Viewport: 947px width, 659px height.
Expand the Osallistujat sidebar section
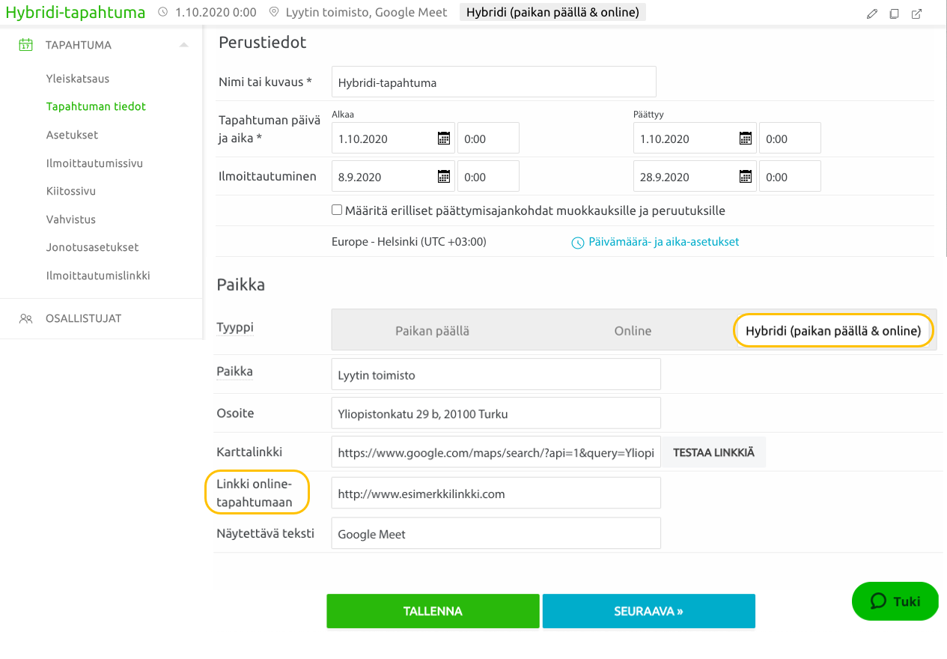pyautogui.click(x=83, y=318)
